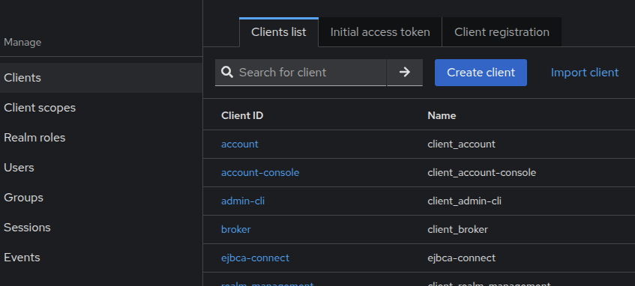
Task: Go to Groups in the sidebar
Action: tap(101, 198)
